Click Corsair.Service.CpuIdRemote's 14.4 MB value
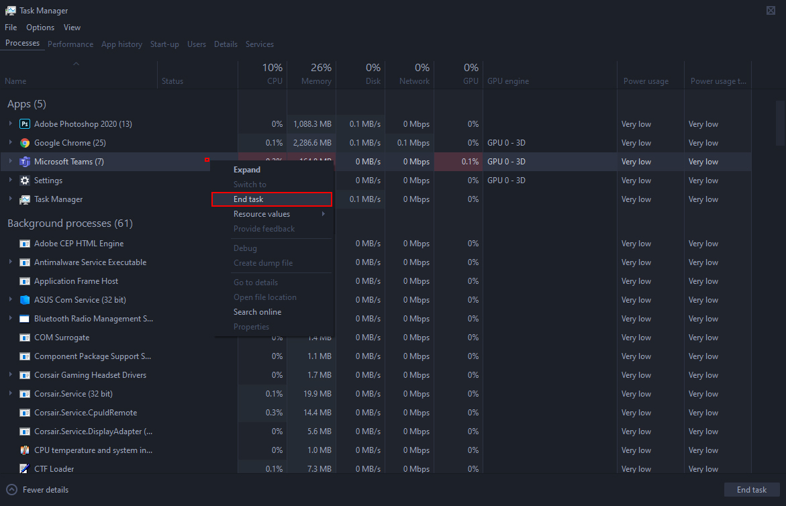786x506 pixels. (317, 413)
